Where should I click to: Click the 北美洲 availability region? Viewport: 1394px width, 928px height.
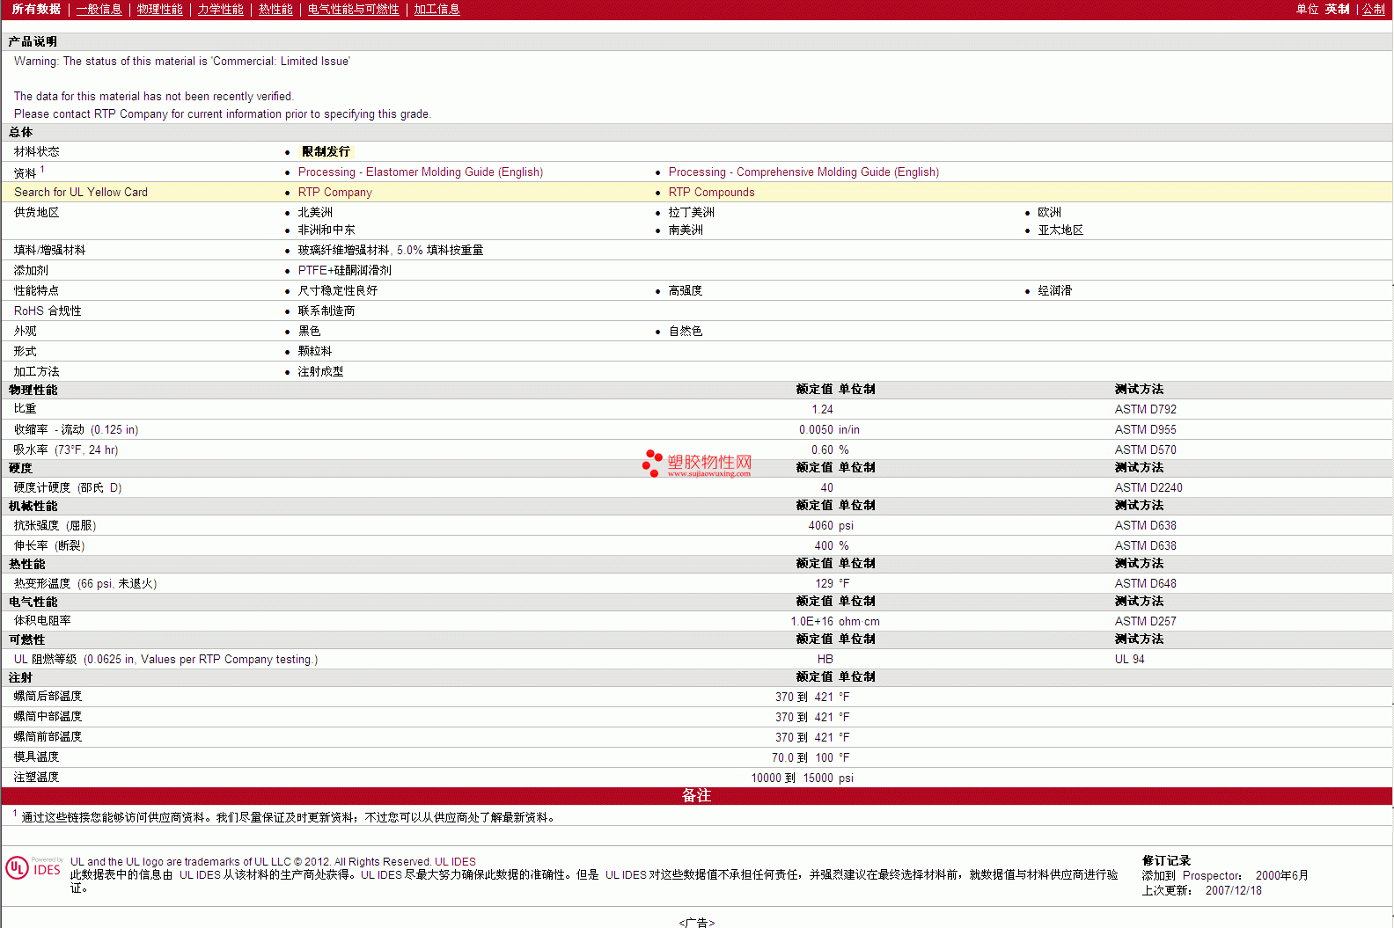pos(315,213)
